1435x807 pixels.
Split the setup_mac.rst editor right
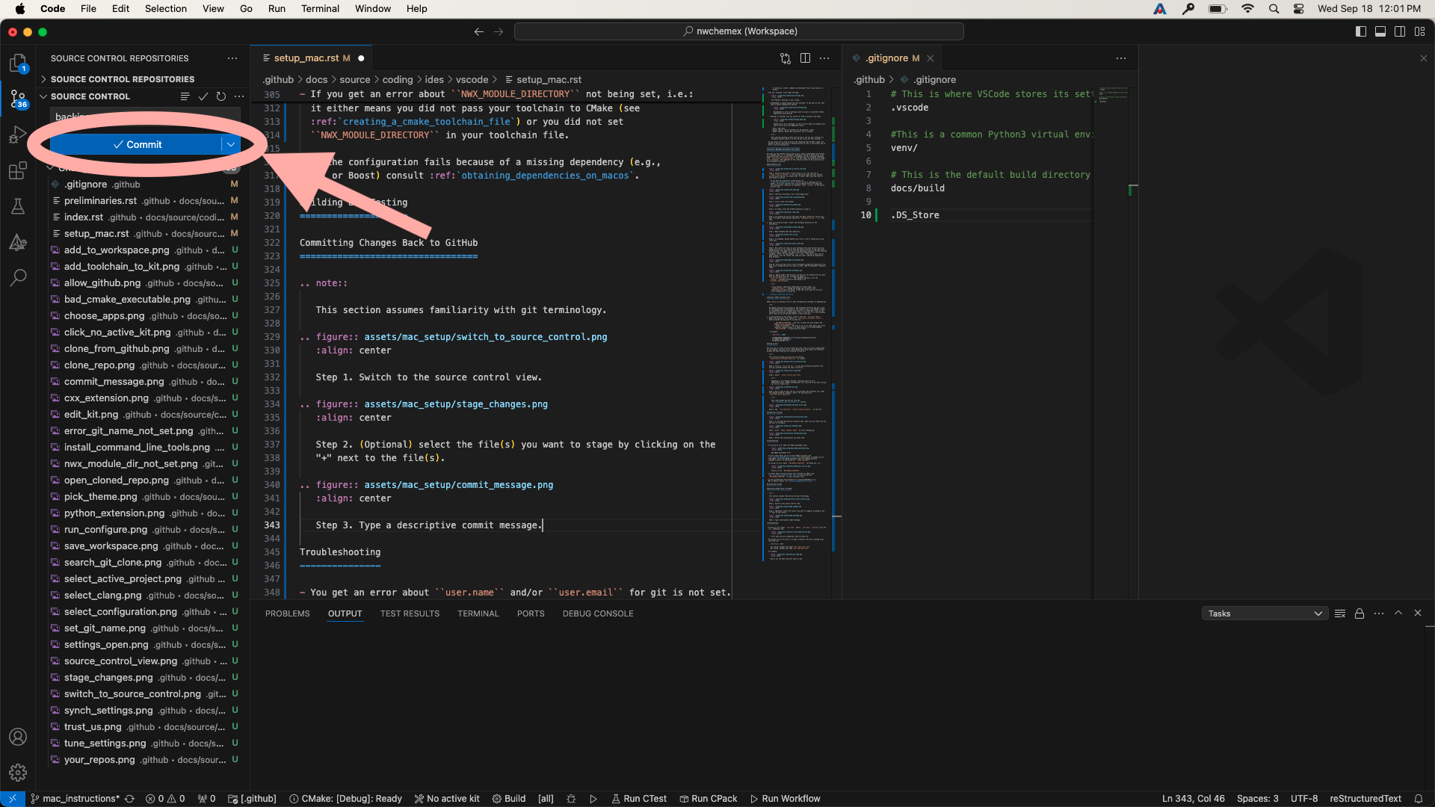[x=805, y=58]
